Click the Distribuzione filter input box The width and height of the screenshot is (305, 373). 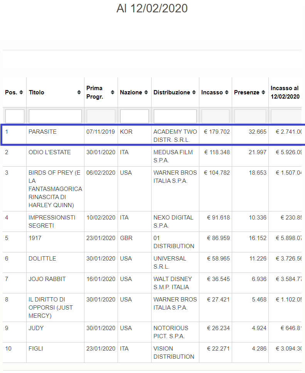pyautogui.click(x=175, y=116)
